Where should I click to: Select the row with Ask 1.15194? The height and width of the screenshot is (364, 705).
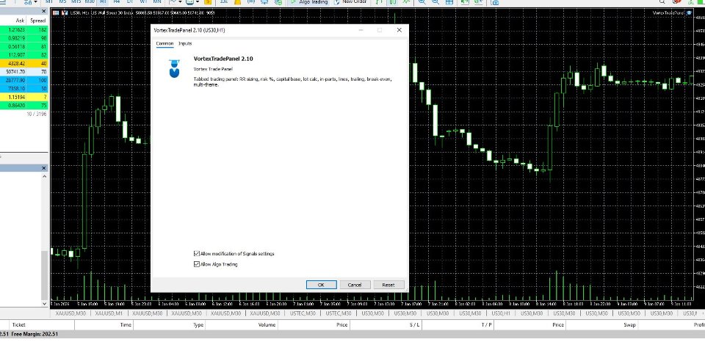tap(23, 97)
